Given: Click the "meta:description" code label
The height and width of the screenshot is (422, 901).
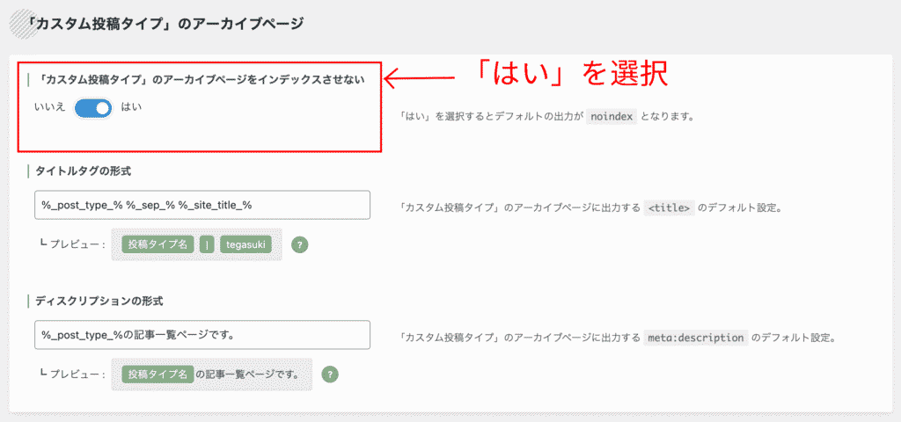Looking at the screenshot, I should click(x=695, y=338).
